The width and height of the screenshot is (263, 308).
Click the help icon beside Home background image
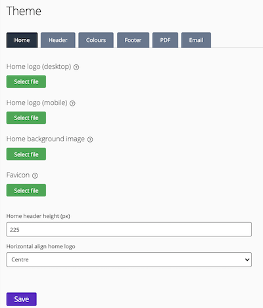click(x=90, y=139)
